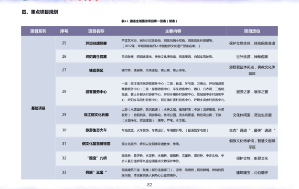
Task: Click the 旅游生态火车 project name cell
Action: pos(96,130)
